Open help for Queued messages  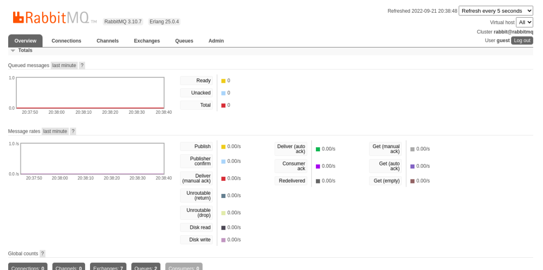click(x=82, y=65)
